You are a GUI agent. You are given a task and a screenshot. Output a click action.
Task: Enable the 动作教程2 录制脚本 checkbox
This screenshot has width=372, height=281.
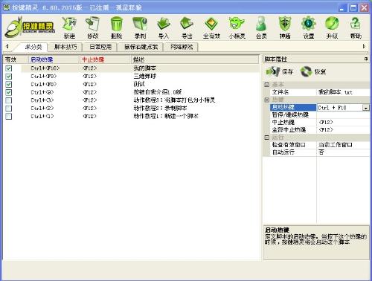click(x=9, y=108)
